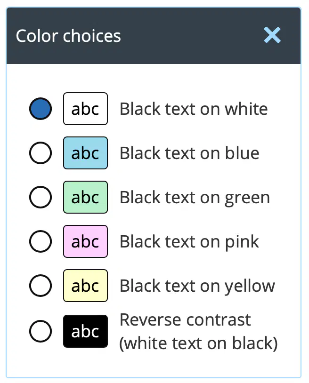The image size is (309, 383).
Task: Pick the Black text on pink radio button
Action: tap(41, 241)
